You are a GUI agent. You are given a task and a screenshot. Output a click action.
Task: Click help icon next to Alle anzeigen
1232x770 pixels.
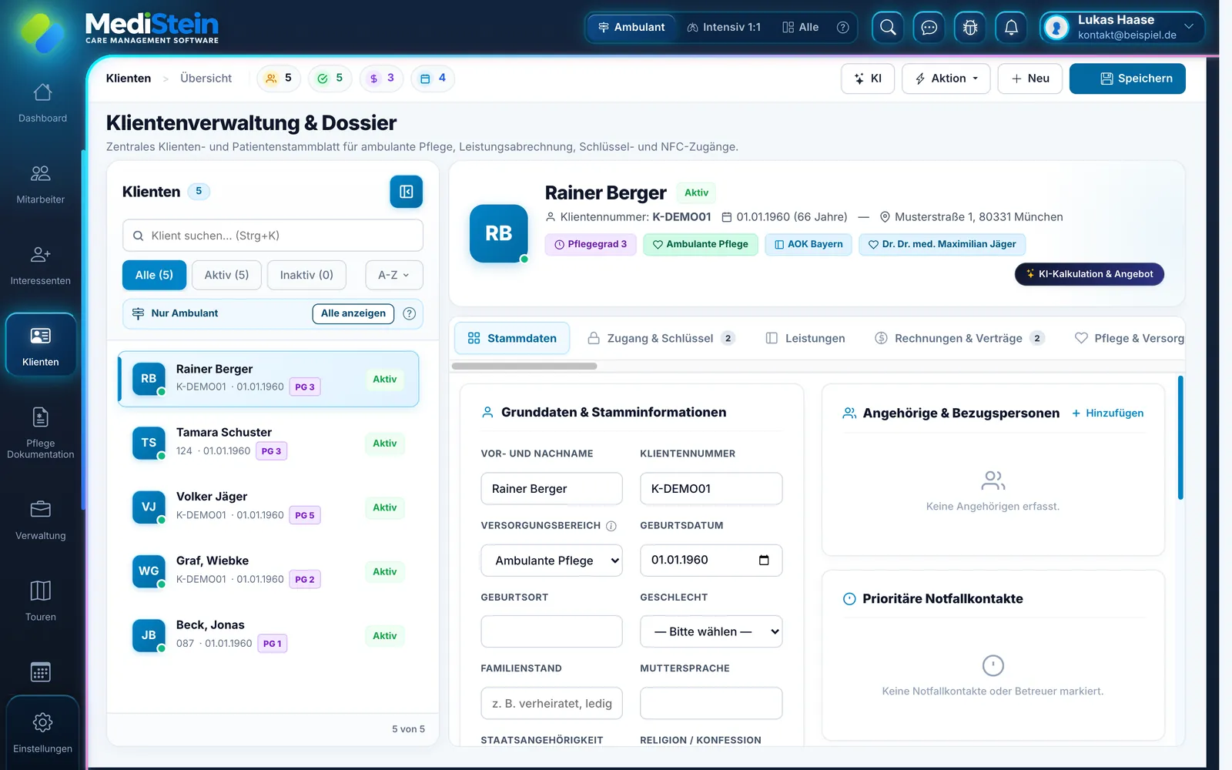click(410, 313)
